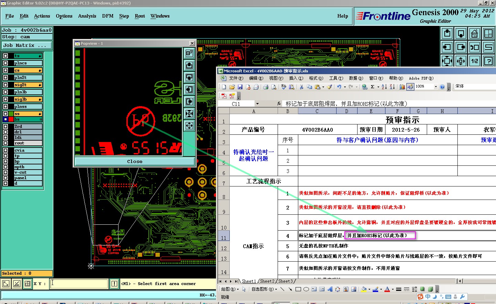Viewport: 496px width, 304px height.
Task: Toggle the rout layer checkbox
Action: point(6,143)
